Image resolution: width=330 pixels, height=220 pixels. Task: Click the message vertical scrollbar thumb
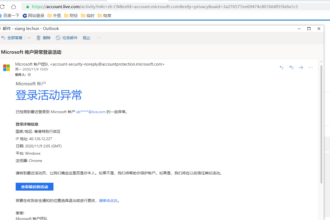[321, 124]
